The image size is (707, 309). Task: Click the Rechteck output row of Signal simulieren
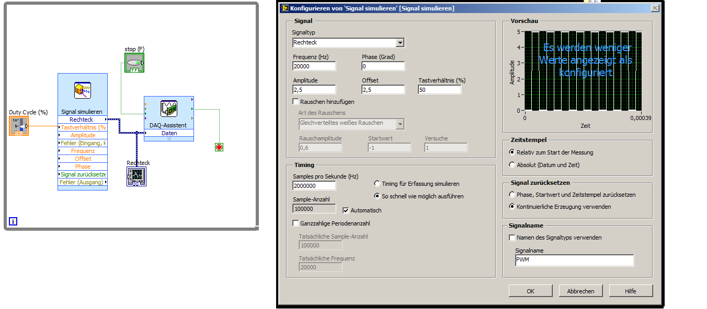(x=83, y=120)
